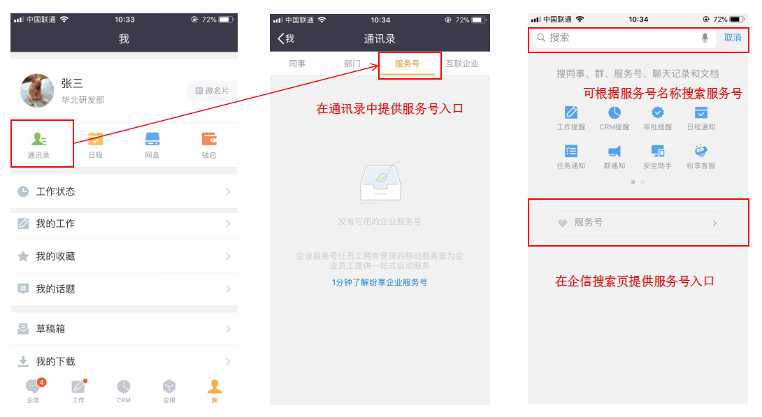Click the 工作状态 clock icon
This screenshot has width=762, height=417.
23,191
